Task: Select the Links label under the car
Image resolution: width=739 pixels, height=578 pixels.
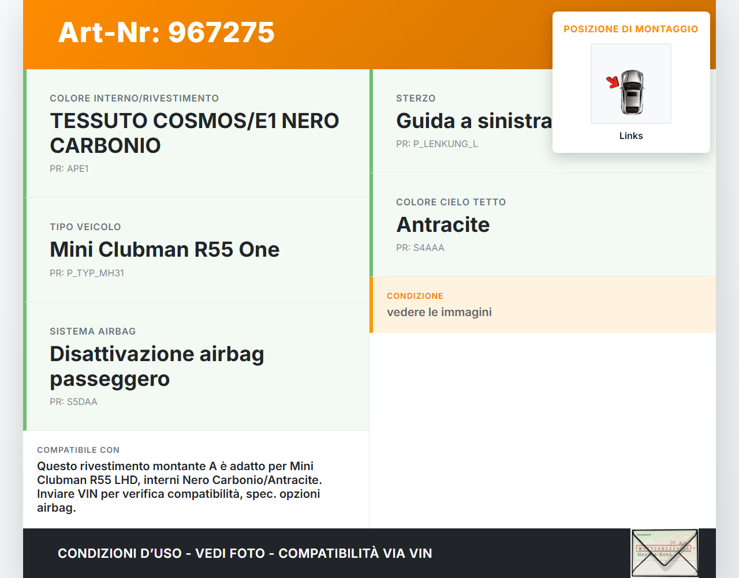Action: tap(630, 136)
